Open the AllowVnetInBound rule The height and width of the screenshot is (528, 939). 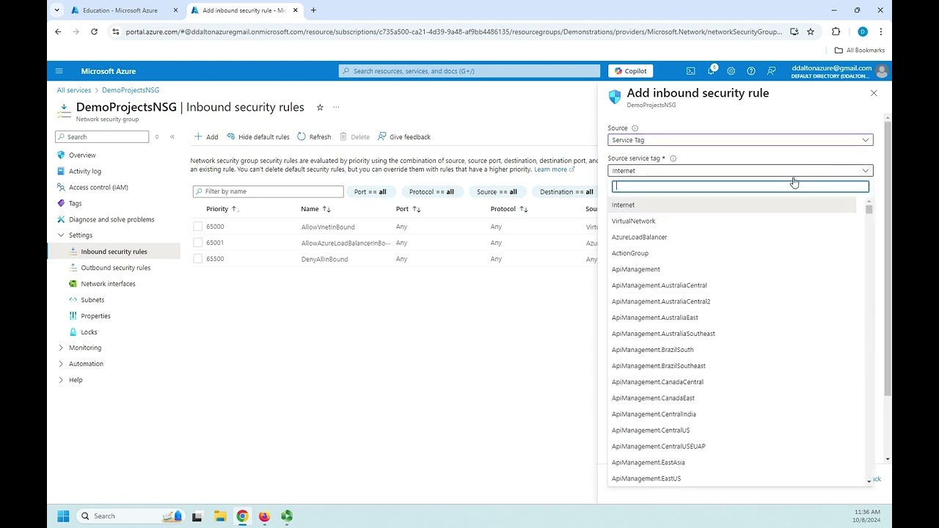coord(328,227)
